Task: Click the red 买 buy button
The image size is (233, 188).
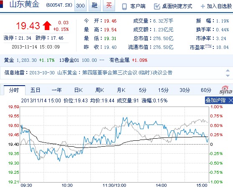Action: tap(109, 5)
